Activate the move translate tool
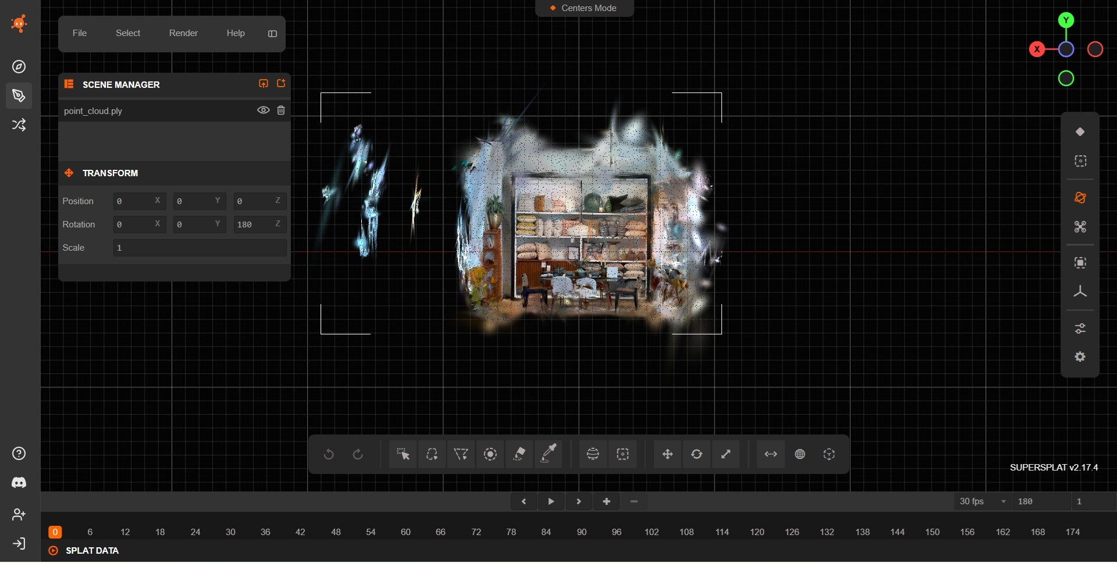The image size is (1117, 563). pyautogui.click(x=667, y=455)
